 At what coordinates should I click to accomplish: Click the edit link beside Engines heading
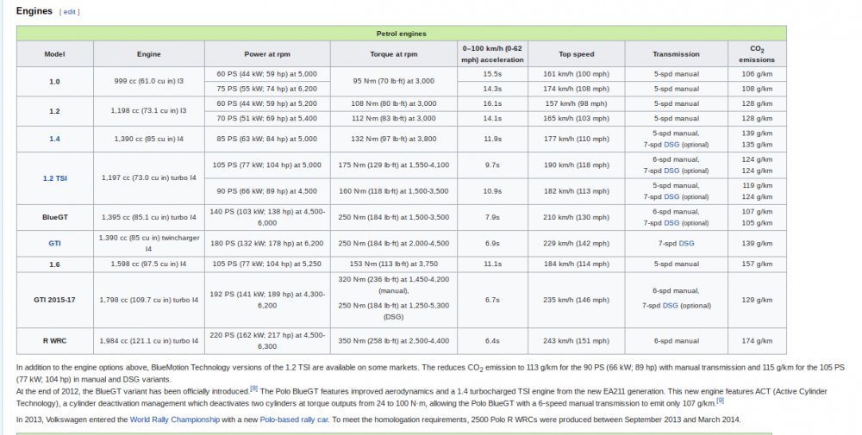[69, 12]
